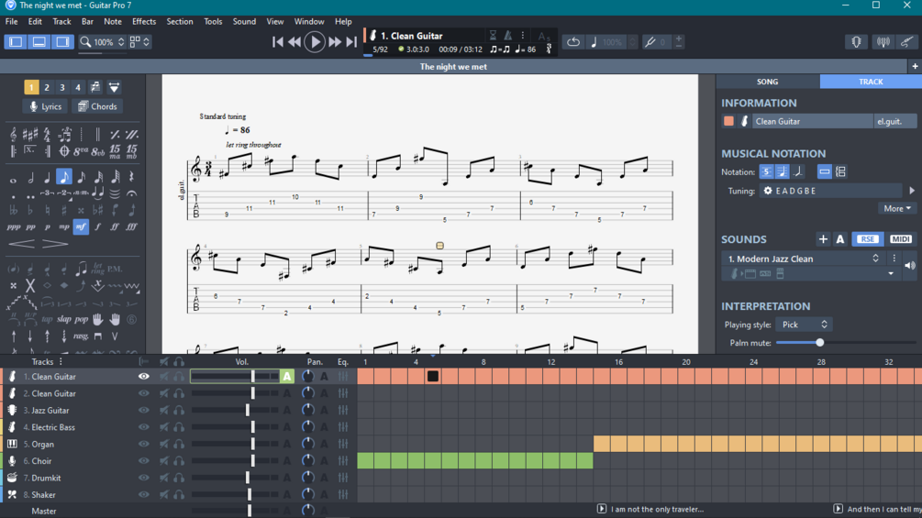Screen dimensions: 922x518
Task: Solo the Choir track
Action: pos(179,461)
